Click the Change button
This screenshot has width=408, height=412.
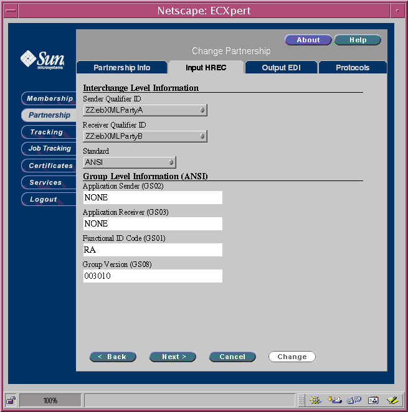coord(292,357)
